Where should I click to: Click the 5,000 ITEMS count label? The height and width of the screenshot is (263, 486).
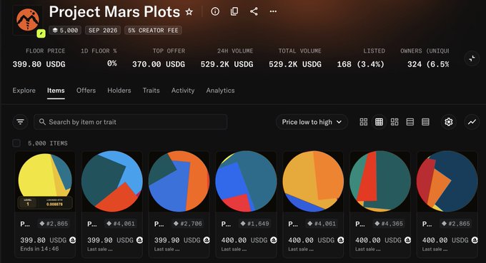48,143
